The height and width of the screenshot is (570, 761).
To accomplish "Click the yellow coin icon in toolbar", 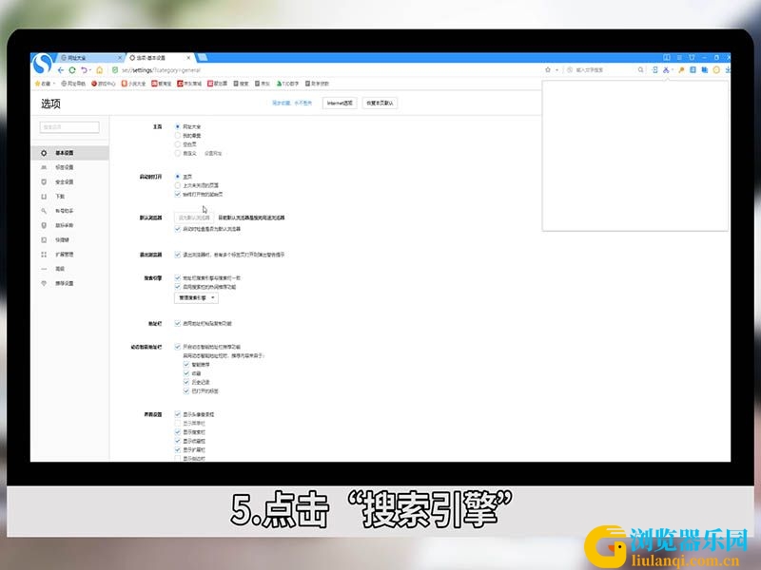I will pyautogui.click(x=716, y=69).
